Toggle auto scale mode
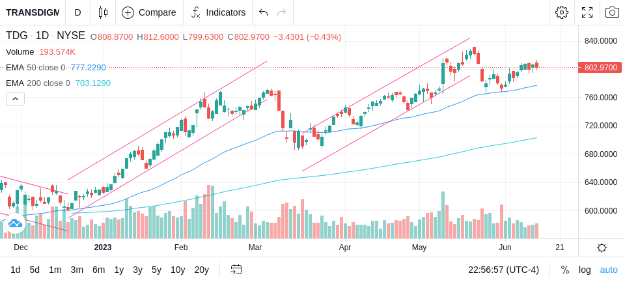The height and width of the screenshot is (282, 625). coord(609,270)
